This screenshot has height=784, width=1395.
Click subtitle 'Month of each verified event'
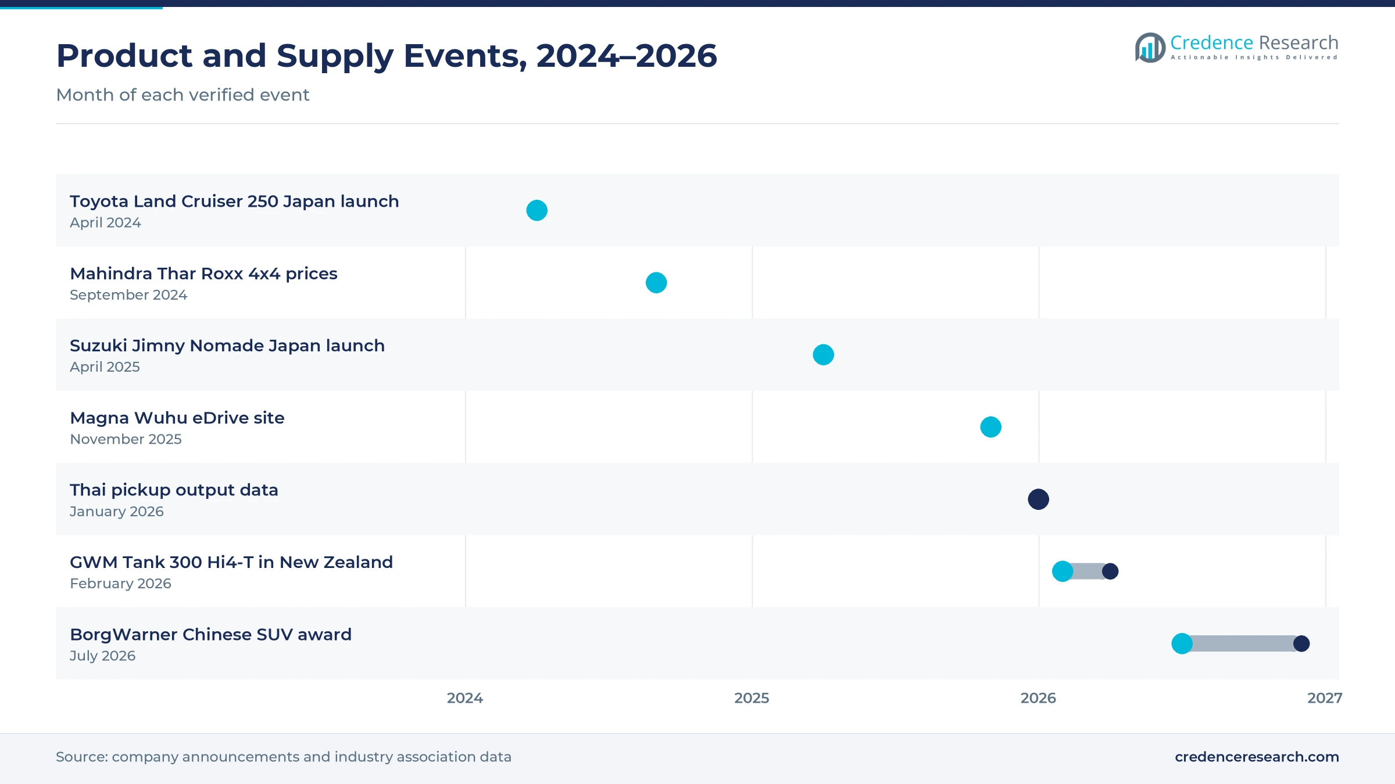click(x=183, y=95)
